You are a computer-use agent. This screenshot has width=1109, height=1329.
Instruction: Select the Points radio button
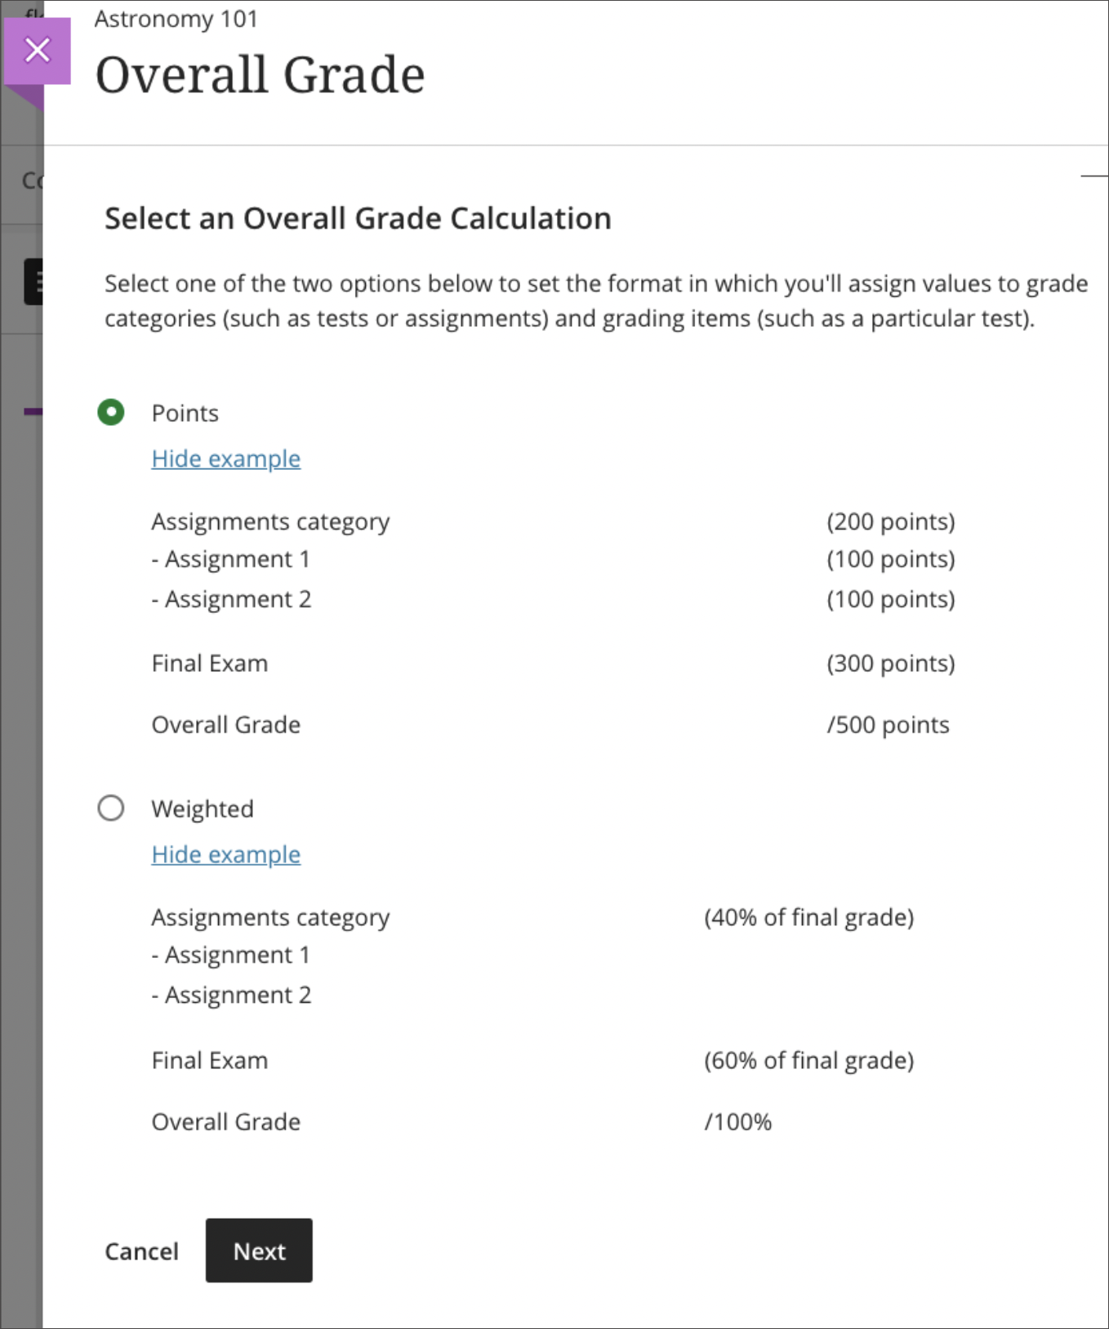point(111,412)
